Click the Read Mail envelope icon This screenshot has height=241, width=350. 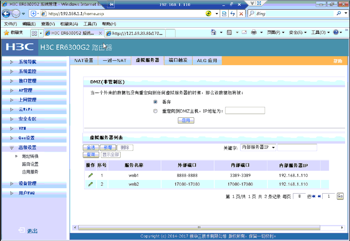tap(244, 32)
